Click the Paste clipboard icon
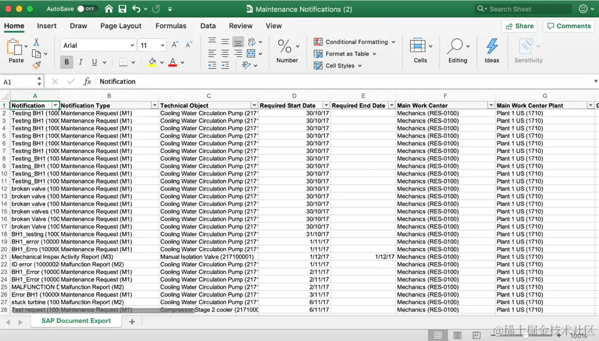Screen dimensions: 599x341 [x=15, y=48]
